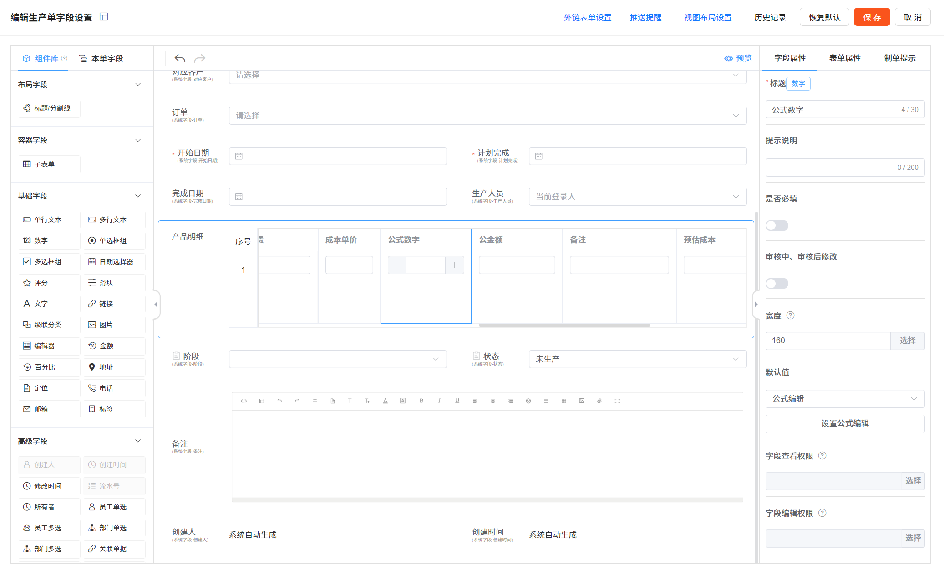Open the 状态 dropdown showing 未生产

[637, 359]
